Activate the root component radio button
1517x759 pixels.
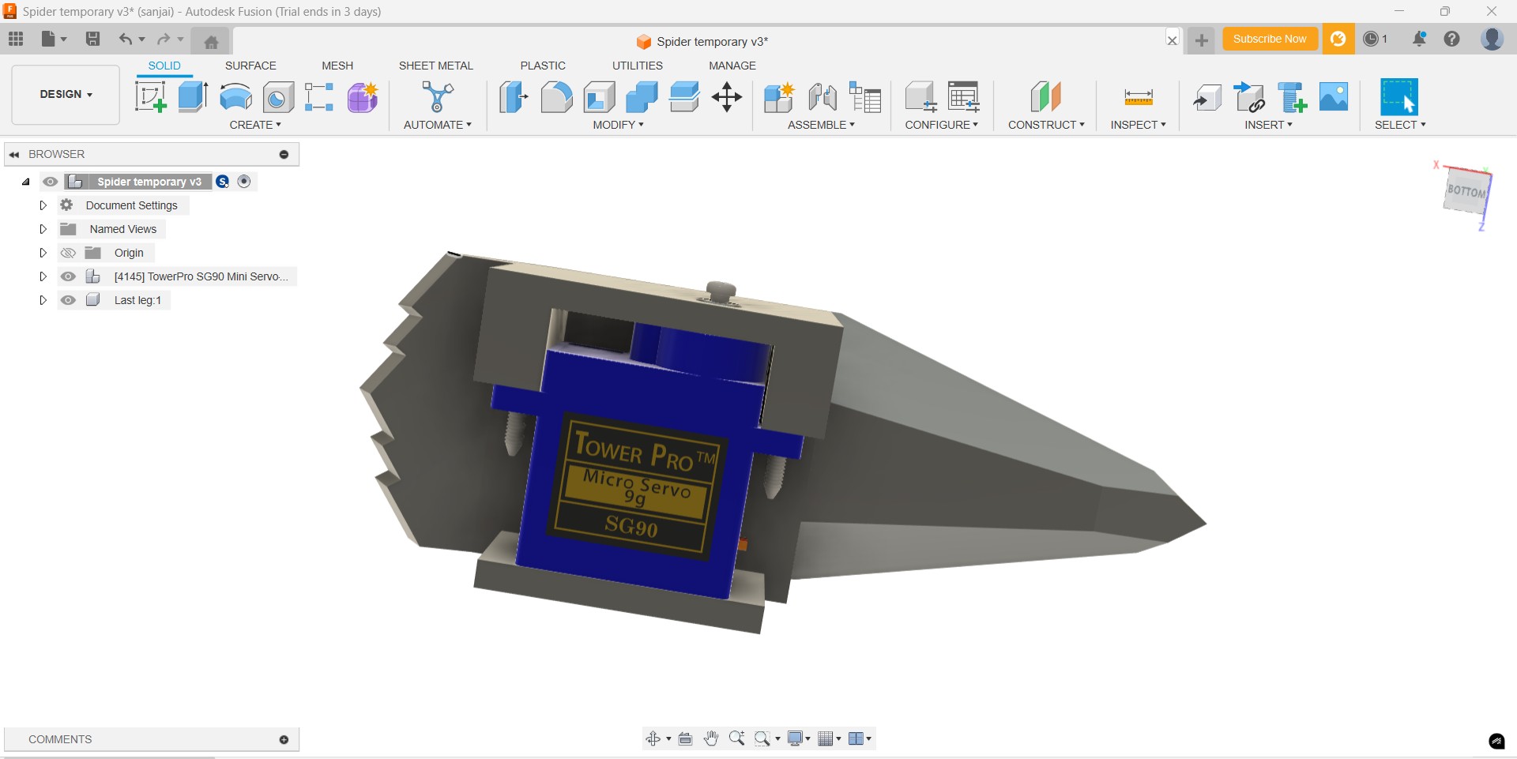point(244,182)
